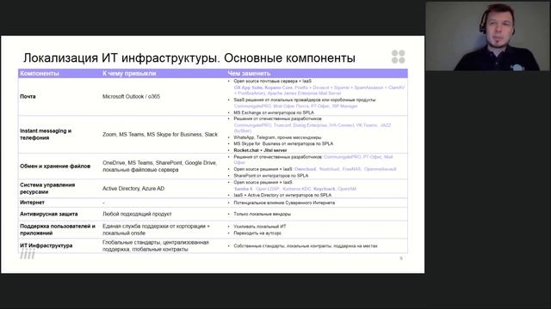Click 'Единая служба поддержки от корпорации' cell
This screenshot has width=551, height=309.
[156, 229]
